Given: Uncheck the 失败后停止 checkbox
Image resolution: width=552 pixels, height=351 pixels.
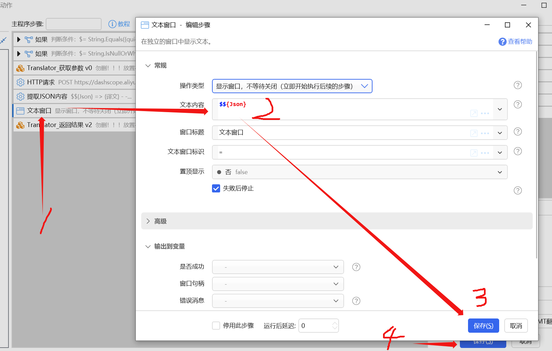Looking at the screenshot, I should coord(216,188).
